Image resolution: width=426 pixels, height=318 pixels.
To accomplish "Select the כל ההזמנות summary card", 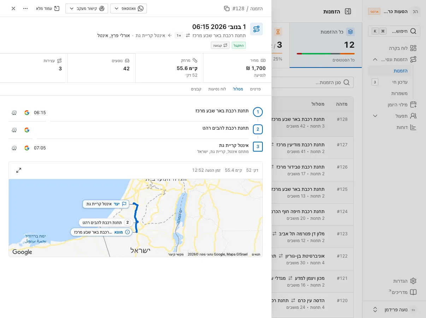I will (326, 45).
